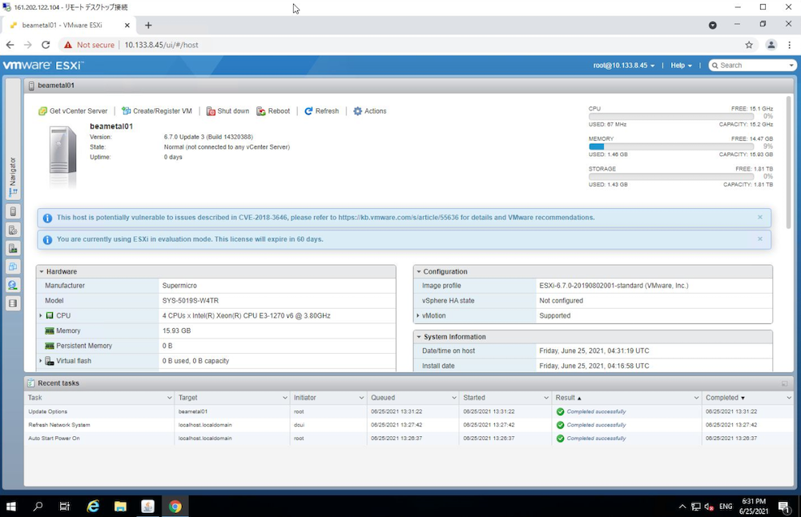Open the Networking globe icon in sidebar
Screen dimensions: 801x517
click(x=12, y=285)
